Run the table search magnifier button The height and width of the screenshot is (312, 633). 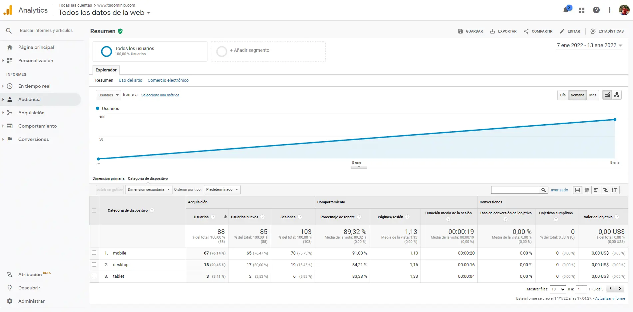tap(543, 190)
